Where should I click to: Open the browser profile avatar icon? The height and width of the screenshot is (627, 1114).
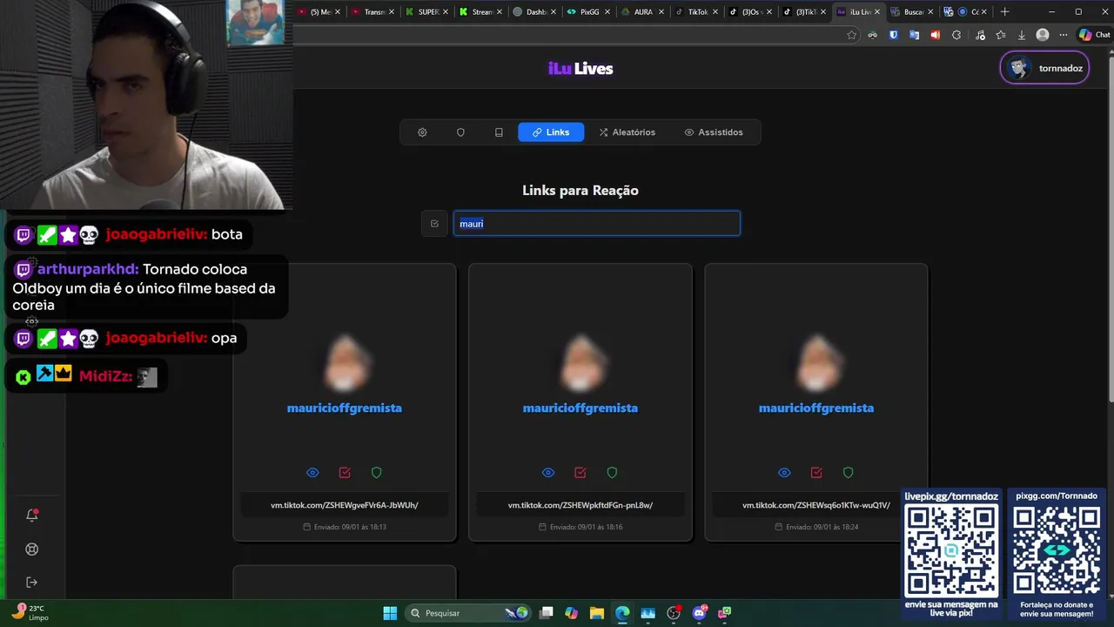(x=1043, y=35)
